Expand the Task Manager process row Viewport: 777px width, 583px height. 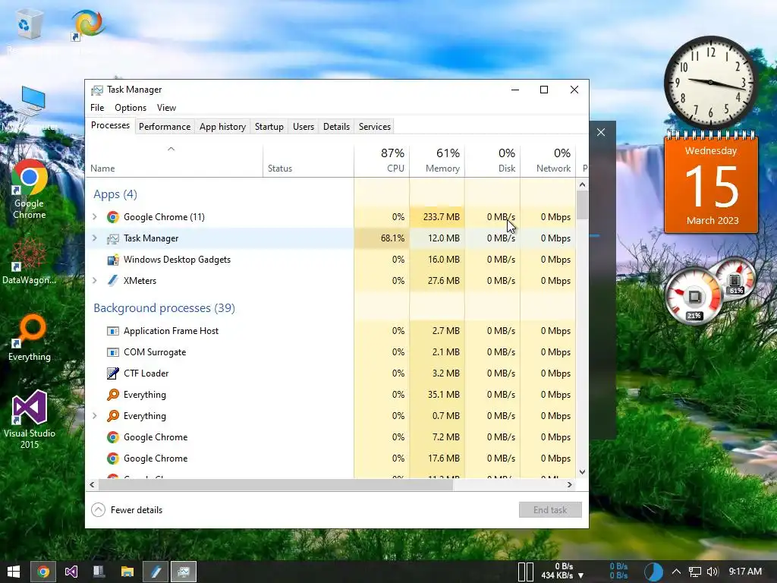(95, 238)
